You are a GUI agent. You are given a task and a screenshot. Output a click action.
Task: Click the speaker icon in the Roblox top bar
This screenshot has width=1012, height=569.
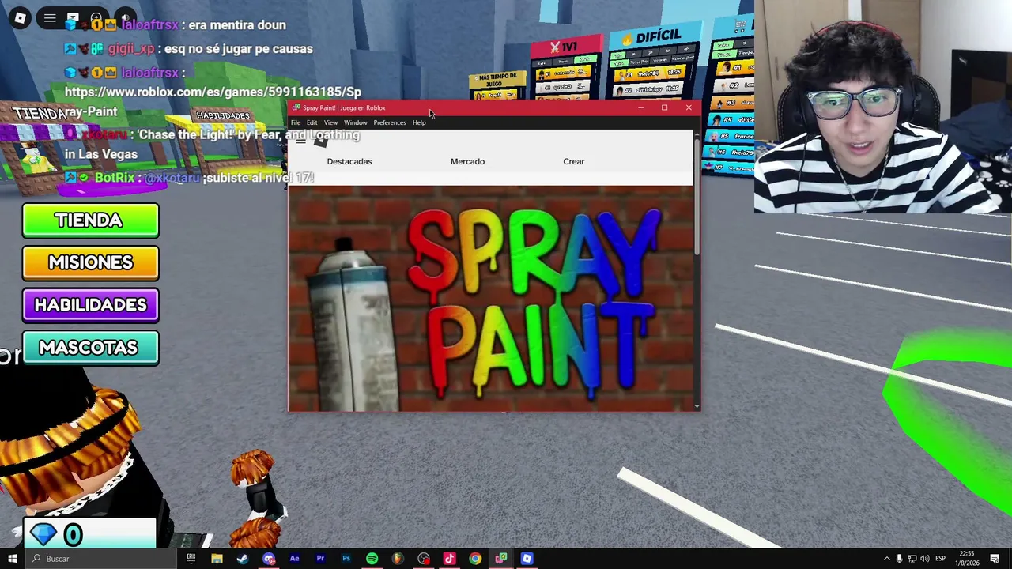tap(125, 17)
